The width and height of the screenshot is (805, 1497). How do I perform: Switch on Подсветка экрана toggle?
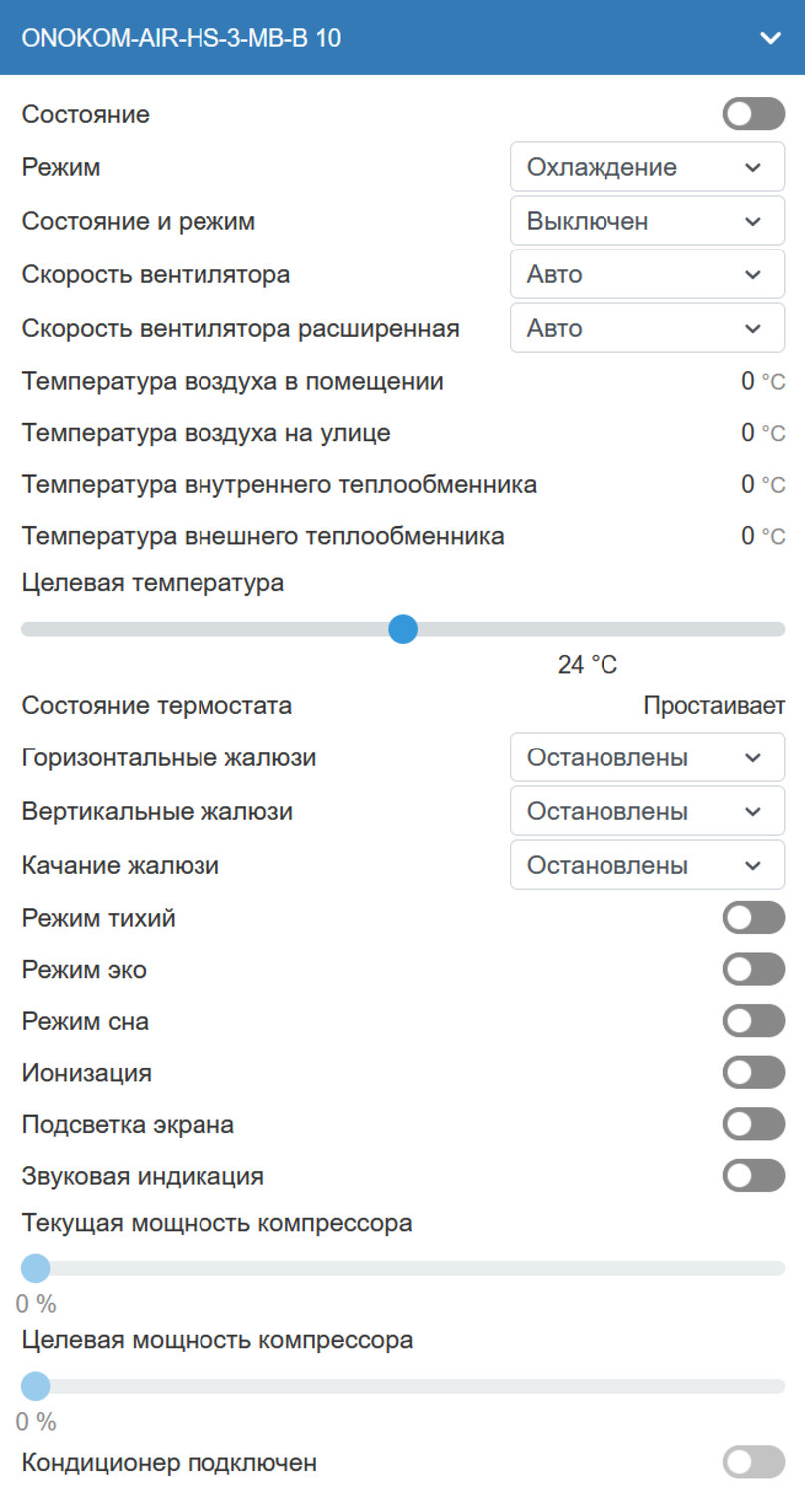753,1124
